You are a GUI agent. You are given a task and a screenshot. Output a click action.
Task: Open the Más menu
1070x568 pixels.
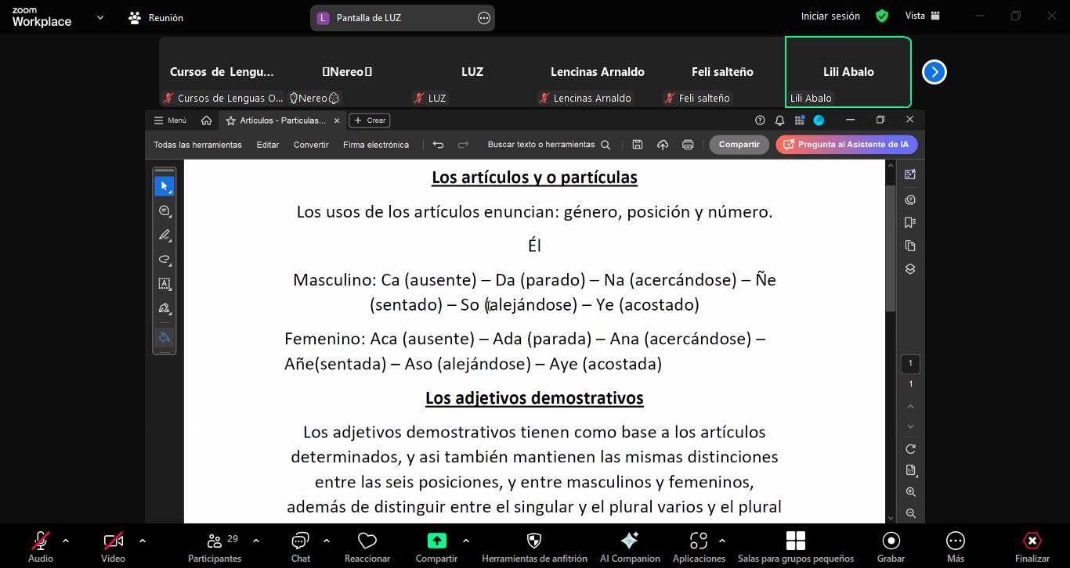pos(955,546)
